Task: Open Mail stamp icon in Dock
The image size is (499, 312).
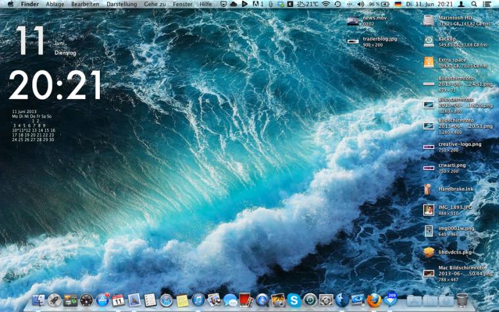Action: (x=135, y=300)
